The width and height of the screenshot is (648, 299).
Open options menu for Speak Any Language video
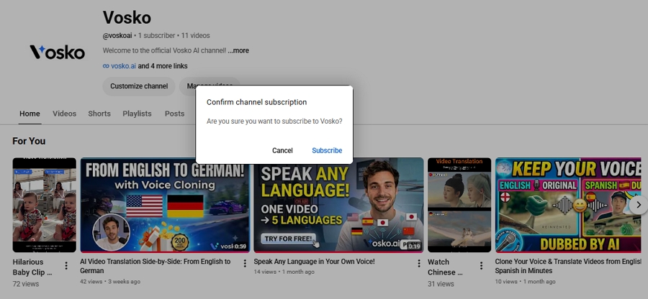tap(418, 263)
